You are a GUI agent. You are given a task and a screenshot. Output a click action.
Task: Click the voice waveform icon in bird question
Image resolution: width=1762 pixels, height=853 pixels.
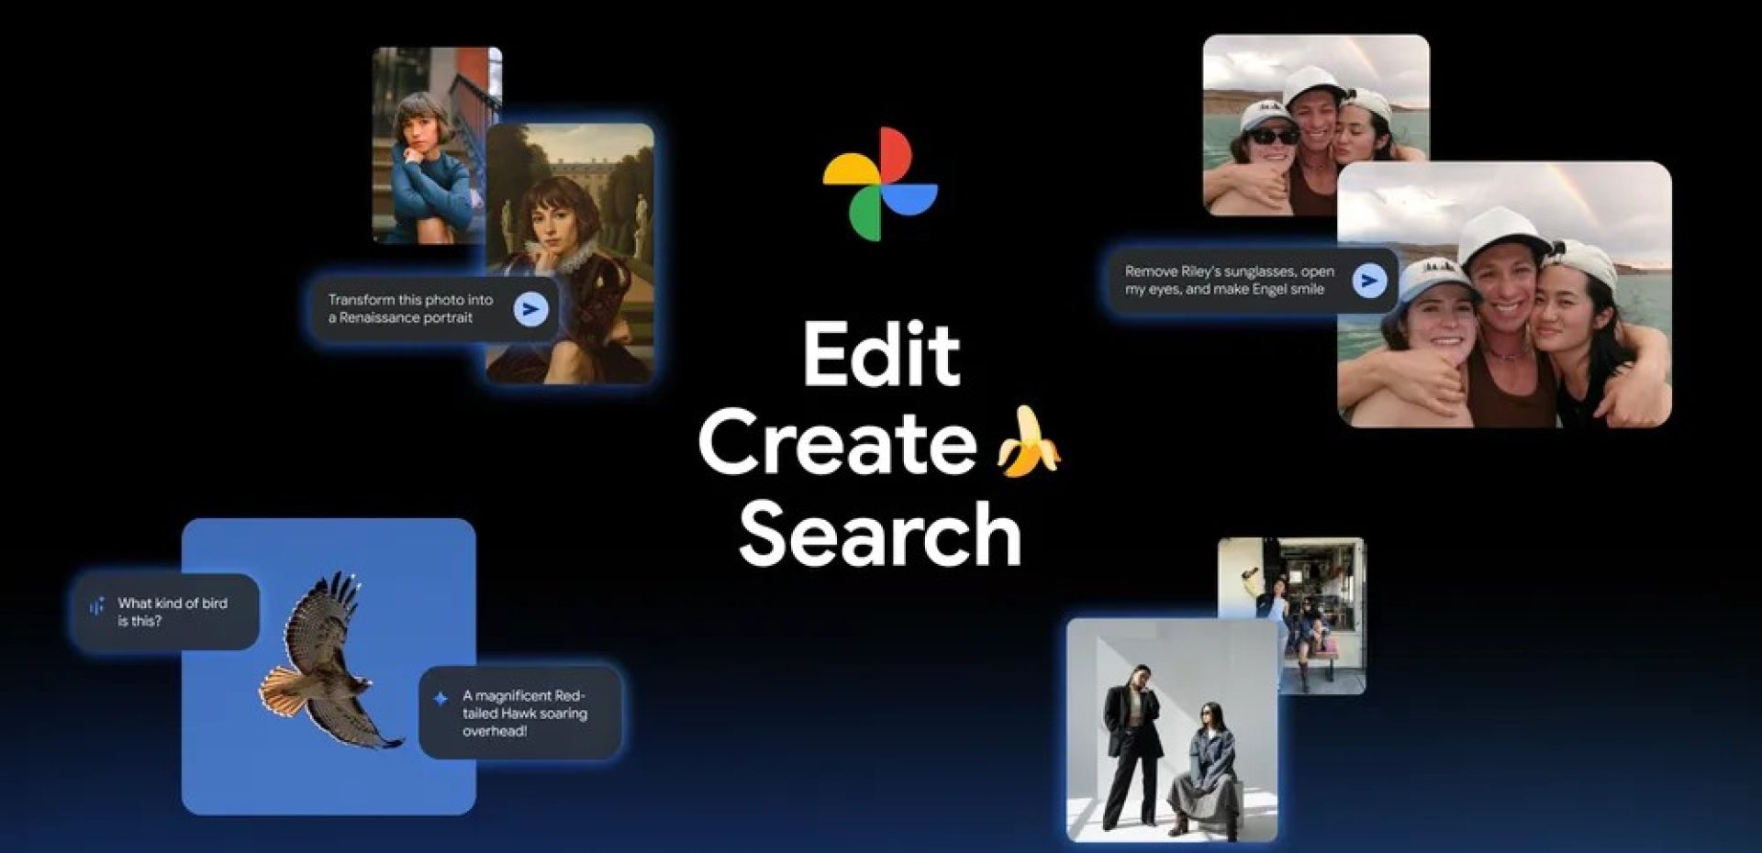tap(96, 606)
